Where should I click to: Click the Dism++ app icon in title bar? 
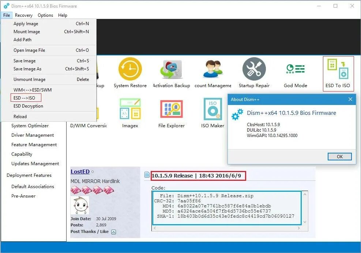coord(7,6)
